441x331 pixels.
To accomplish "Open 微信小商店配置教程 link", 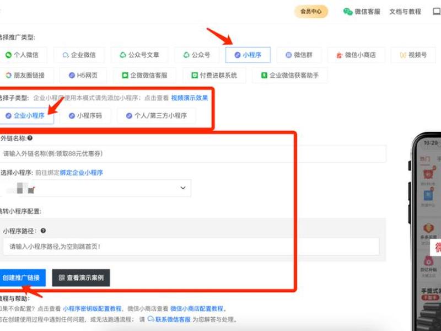I will [197, 309].
